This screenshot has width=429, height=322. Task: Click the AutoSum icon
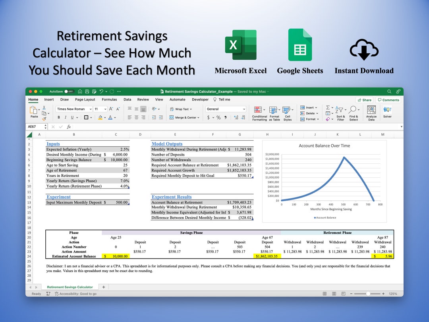point(328,108)
